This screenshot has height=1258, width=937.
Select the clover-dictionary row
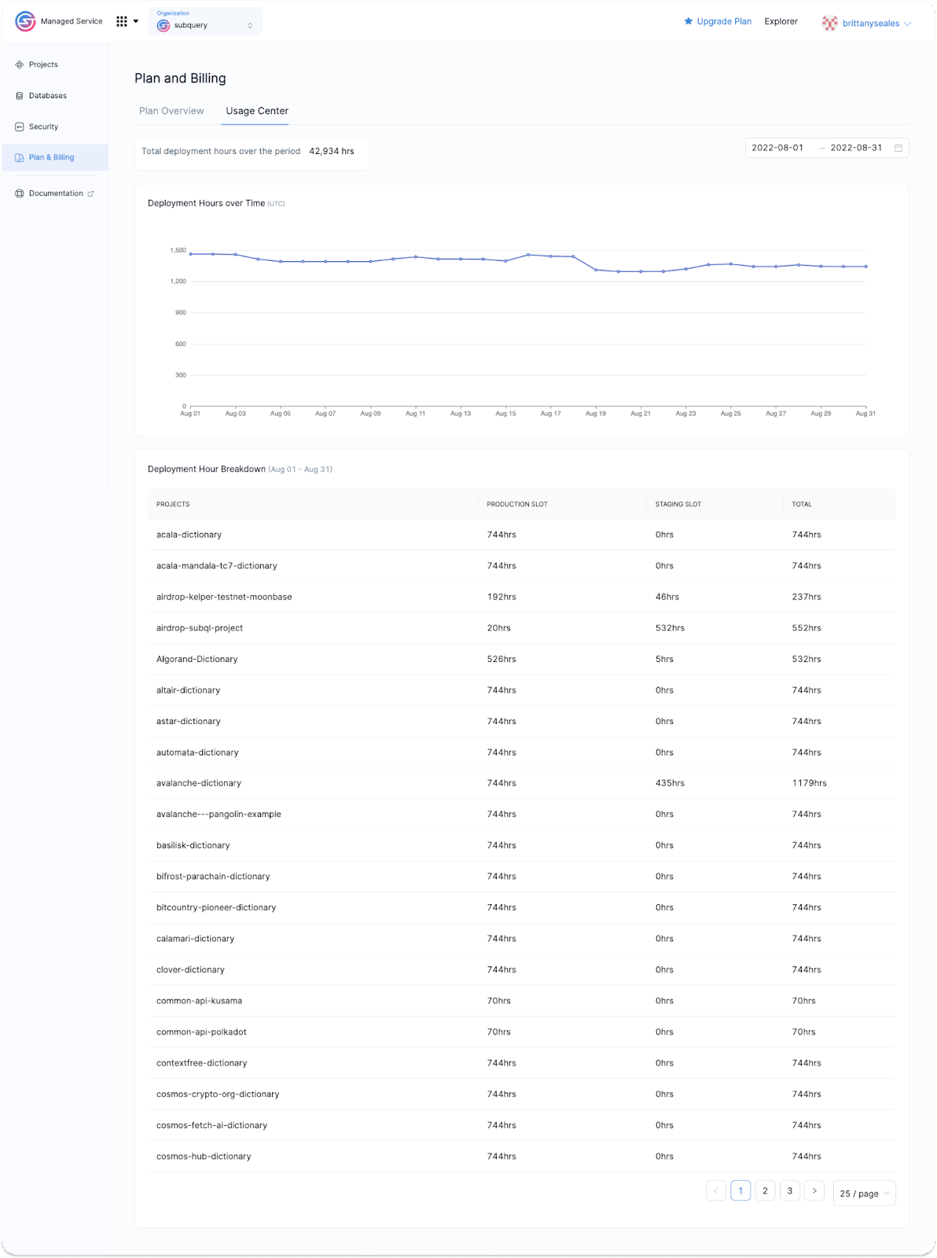(522, 969)
